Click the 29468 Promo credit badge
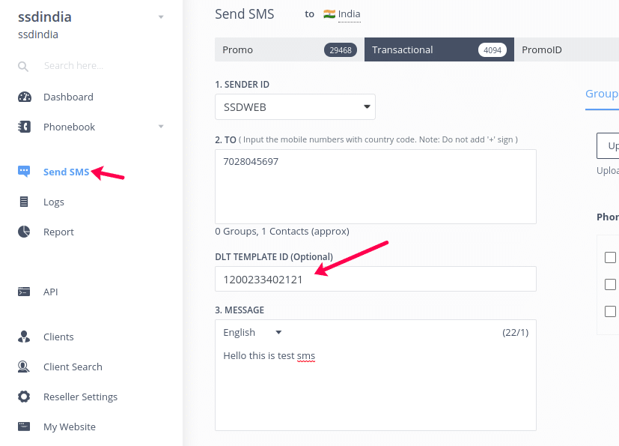Screen dimensions: 619x446 click(x=341, y=50)
